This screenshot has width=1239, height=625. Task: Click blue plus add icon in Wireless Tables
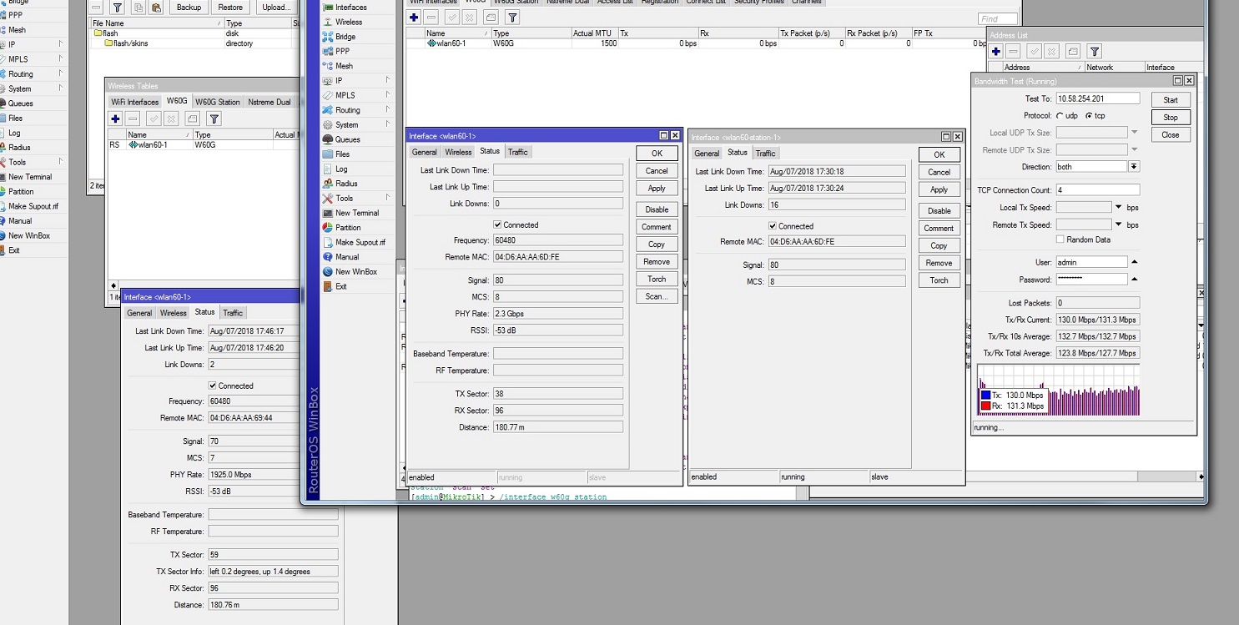pos(116,119)
